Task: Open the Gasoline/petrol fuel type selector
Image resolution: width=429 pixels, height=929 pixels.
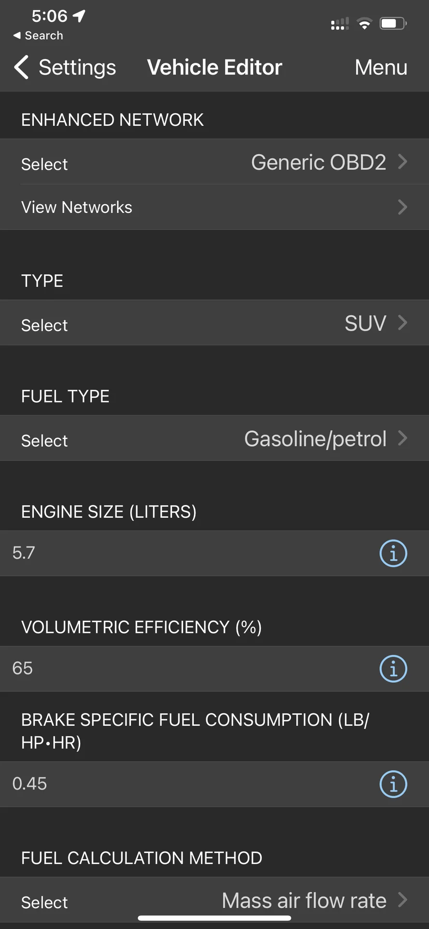Action: click(214, 438)
